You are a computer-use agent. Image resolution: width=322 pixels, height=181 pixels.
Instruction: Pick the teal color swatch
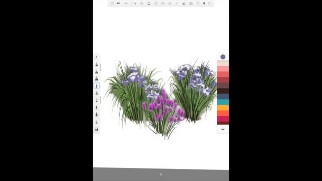[223, 102]
